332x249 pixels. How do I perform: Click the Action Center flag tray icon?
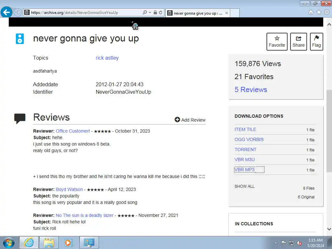283,243
